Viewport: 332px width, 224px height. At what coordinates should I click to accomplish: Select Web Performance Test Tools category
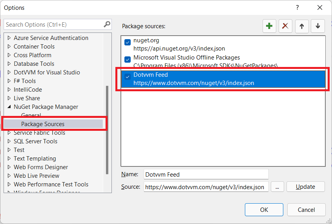[x=51, y=184]
